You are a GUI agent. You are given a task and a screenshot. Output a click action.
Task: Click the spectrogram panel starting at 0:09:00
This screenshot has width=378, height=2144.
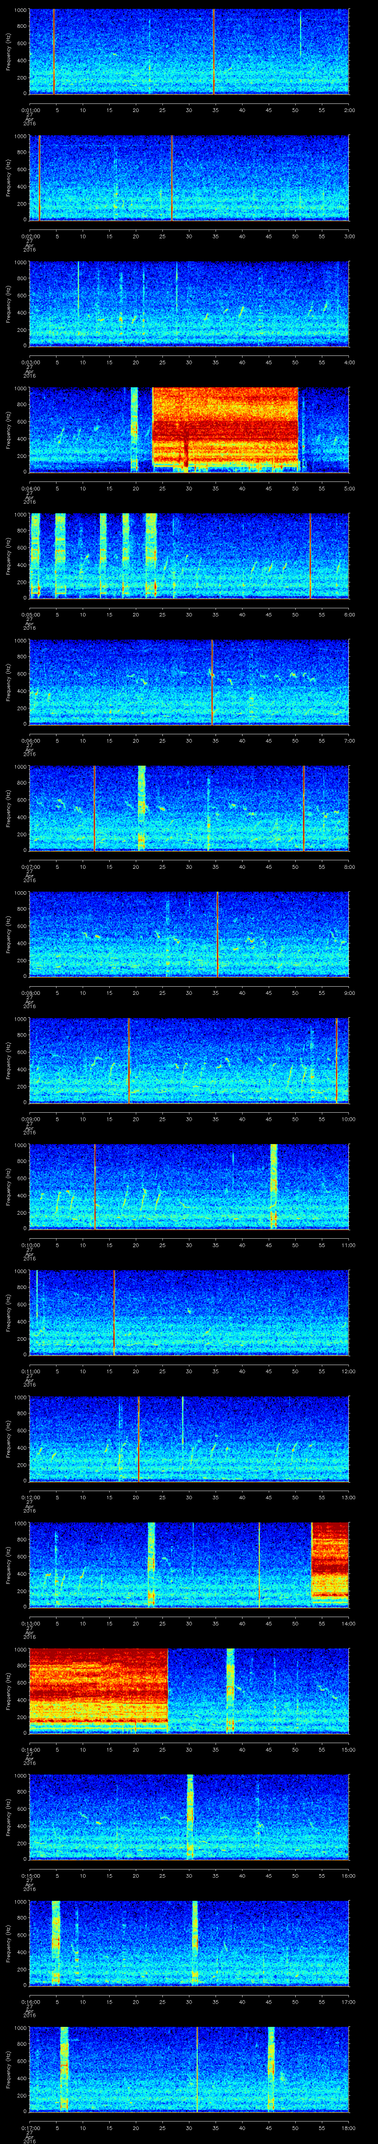pyautogui.click(x=189, y=1060)
